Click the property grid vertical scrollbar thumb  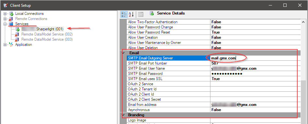click(303, 102)
